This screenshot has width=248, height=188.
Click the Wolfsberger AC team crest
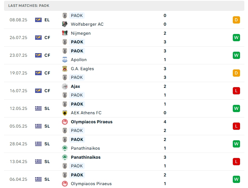coord(65,24)
